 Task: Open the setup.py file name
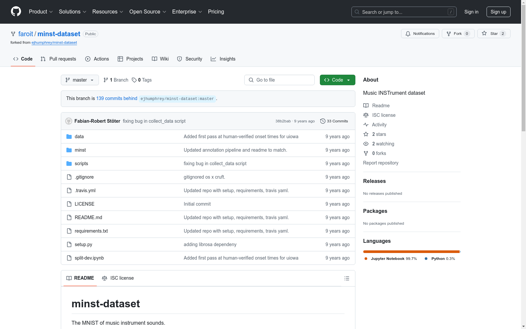coord(84,244)
